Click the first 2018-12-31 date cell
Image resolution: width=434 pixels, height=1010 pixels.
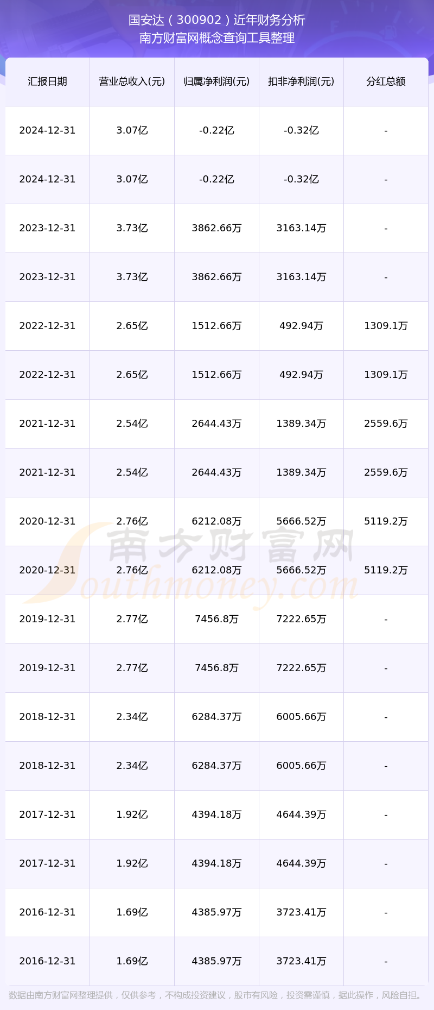click(48, 717)
